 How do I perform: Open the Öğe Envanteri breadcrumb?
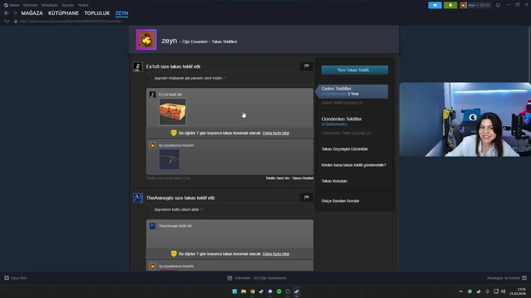click(x=195, y=42)
